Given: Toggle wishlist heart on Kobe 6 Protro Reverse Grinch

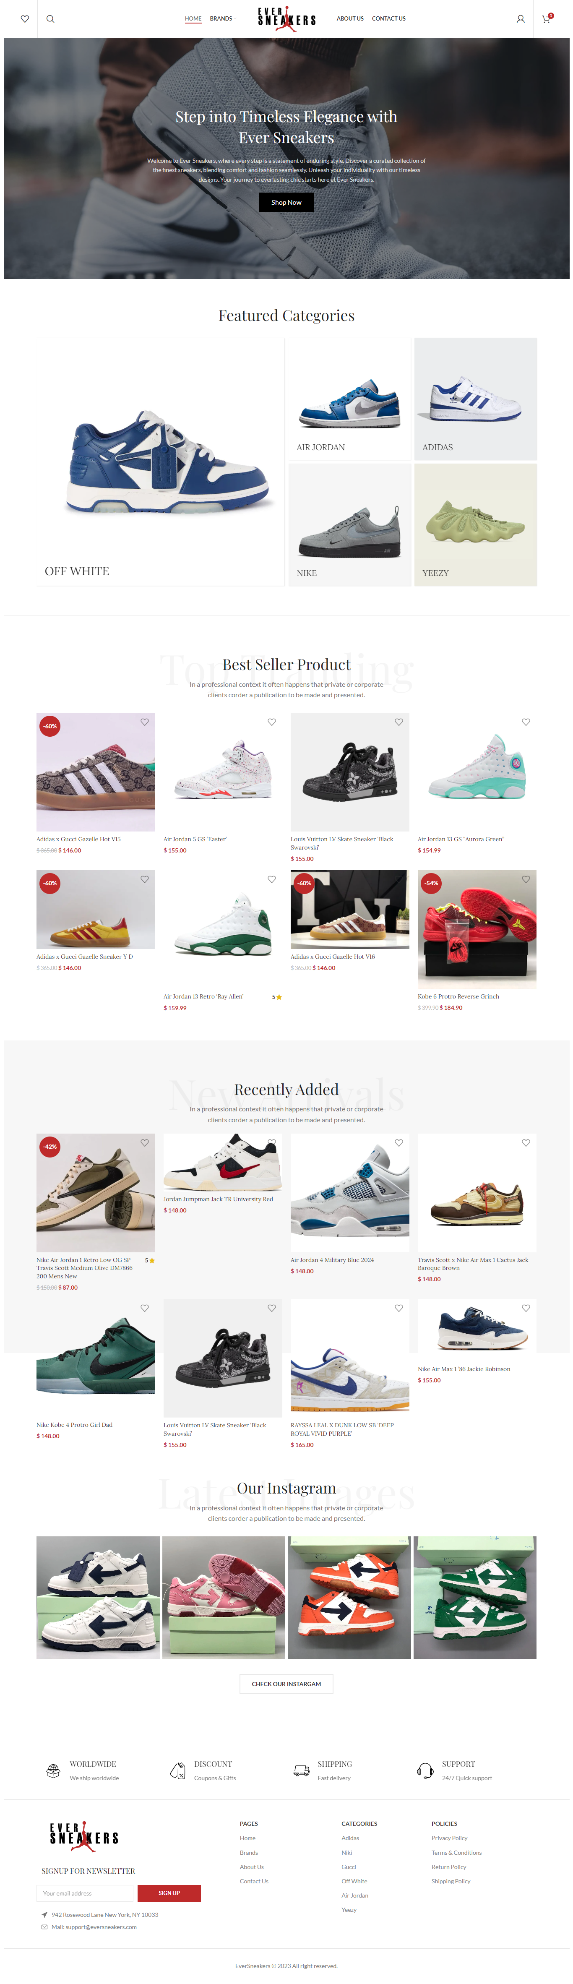Looking at the screenshot, I should (x=526, y=879).
